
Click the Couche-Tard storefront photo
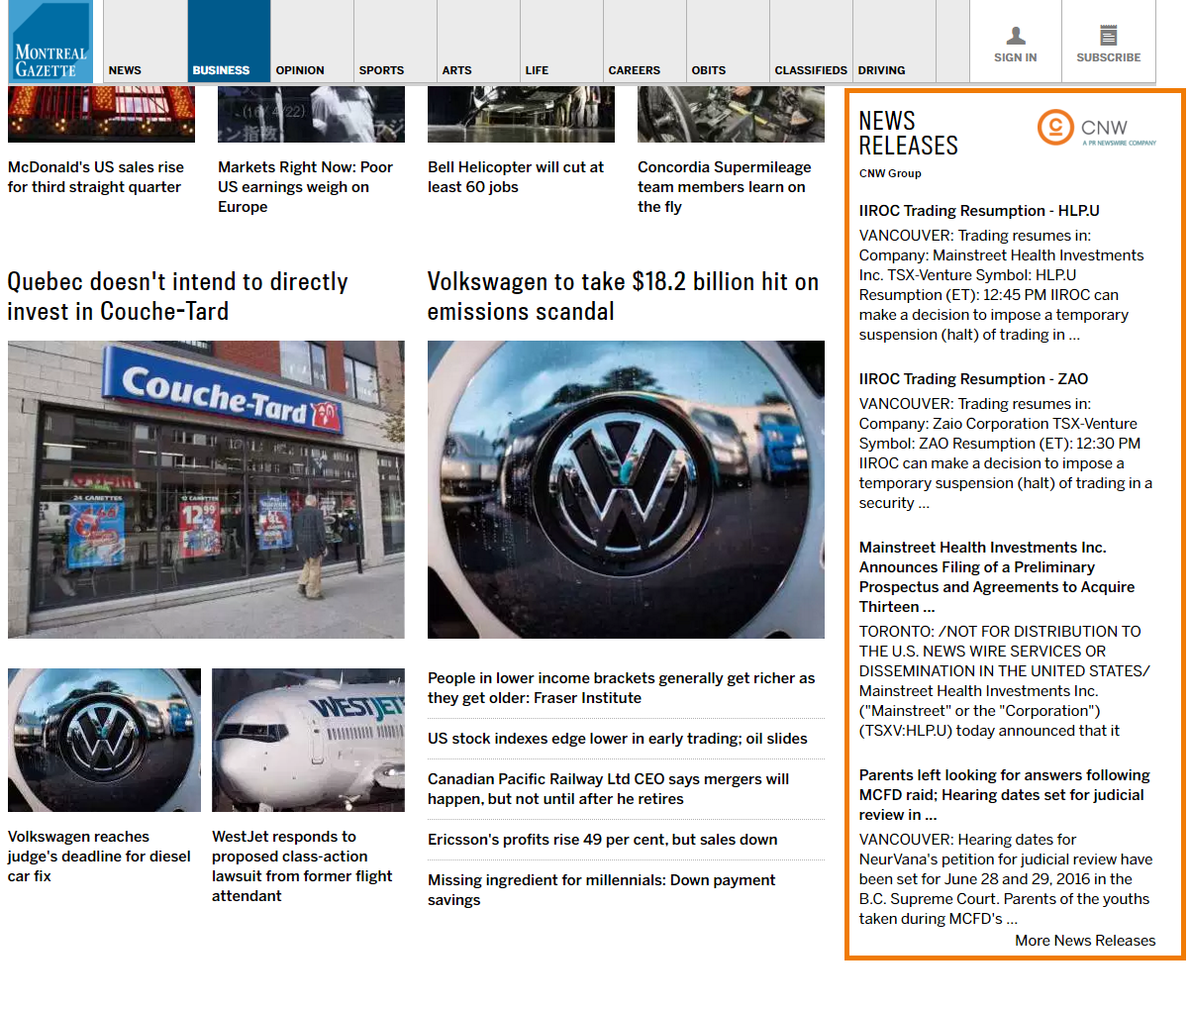pos(206,489)
